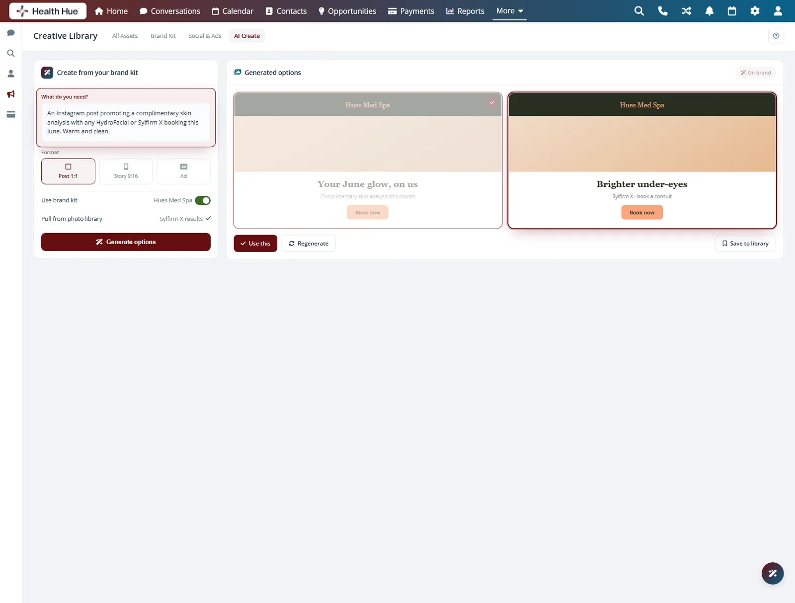
Task: Click the sidebar chat bubble icon
Action: pyautogui.click(x=11, y=33)
